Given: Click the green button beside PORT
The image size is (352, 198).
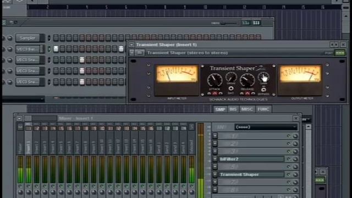Looking at the screenshot, I should point(340,53).
